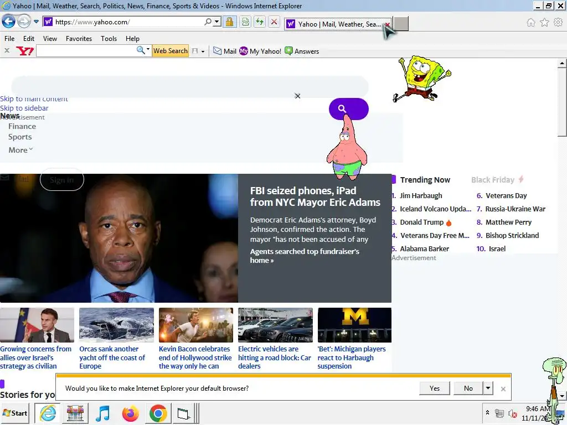Expand the No button dropdown arrow

pos(488,388)
